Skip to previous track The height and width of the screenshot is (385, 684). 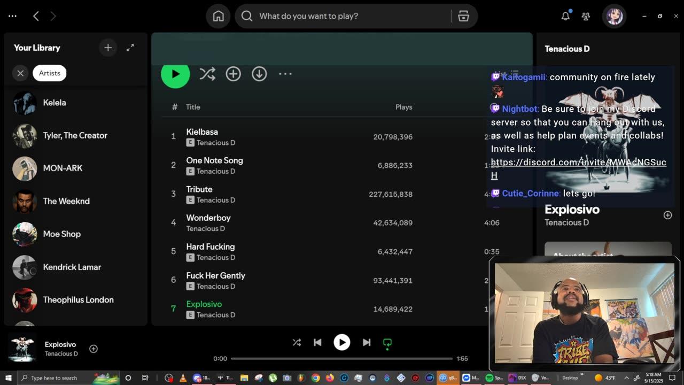317,342
